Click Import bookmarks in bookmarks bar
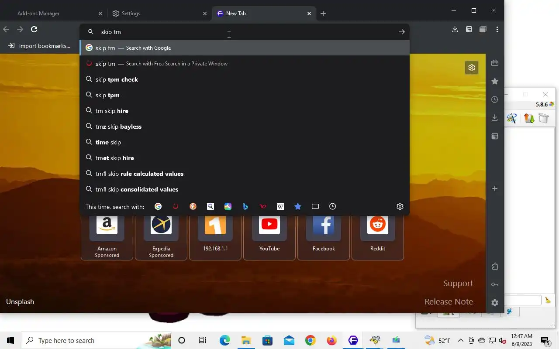This screenshot has height=349, width=559. pos(39,46)
